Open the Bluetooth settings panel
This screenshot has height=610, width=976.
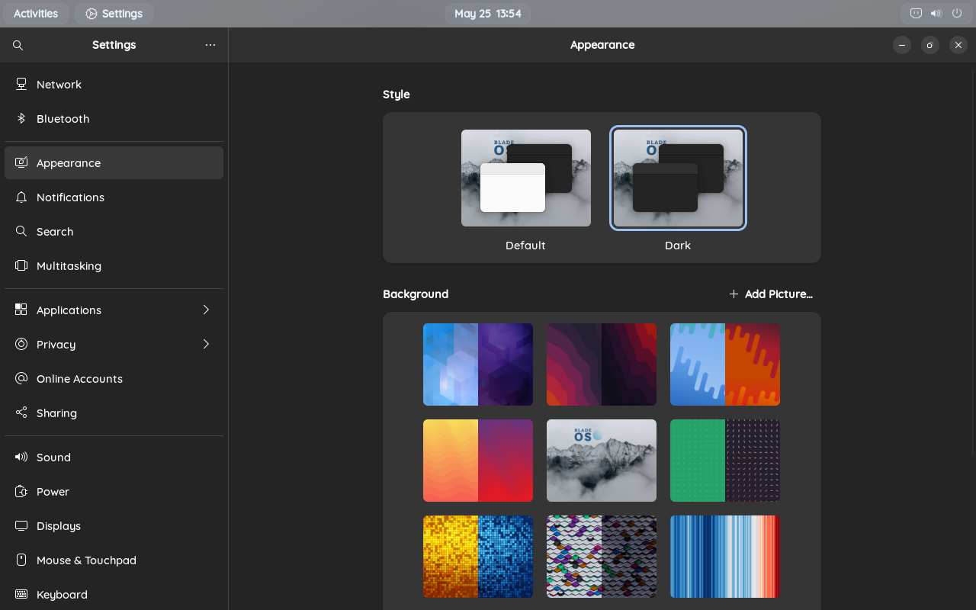pos(114,119)
